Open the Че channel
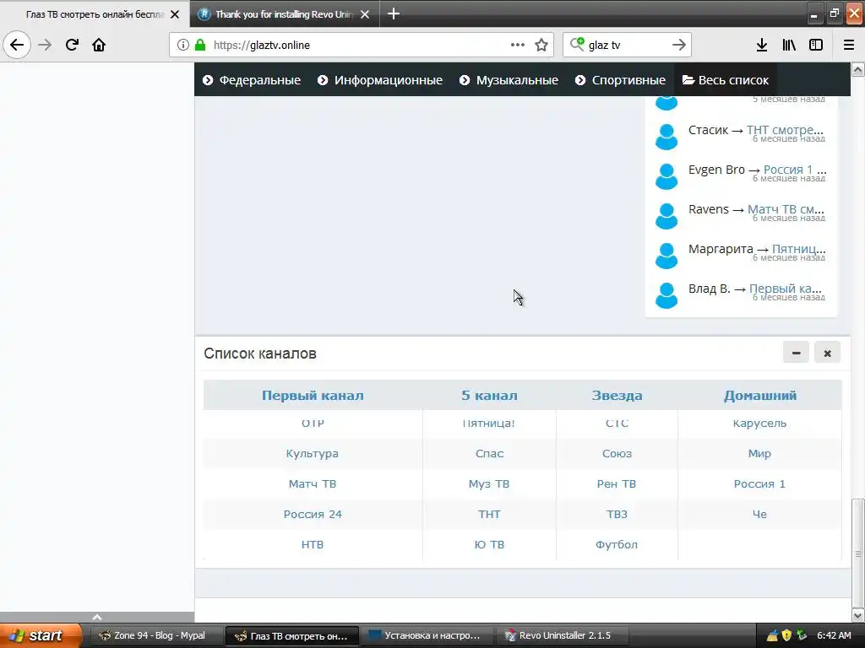 tap(759, 514)
